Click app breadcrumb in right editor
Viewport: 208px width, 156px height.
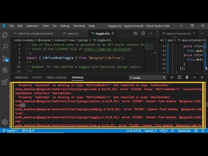tap(170, 40)
